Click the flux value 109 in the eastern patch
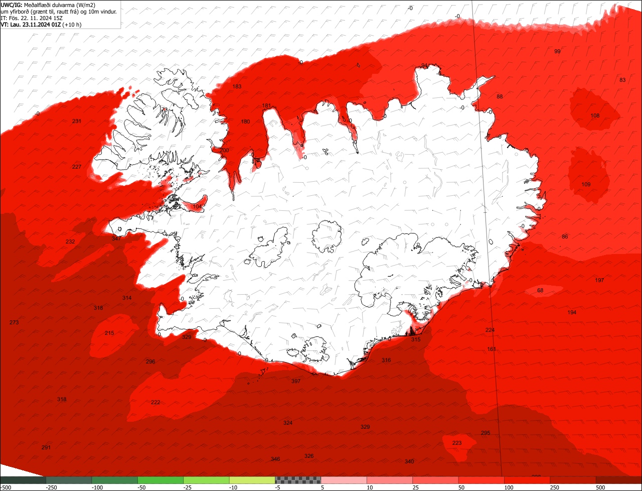 pos(586,184)
